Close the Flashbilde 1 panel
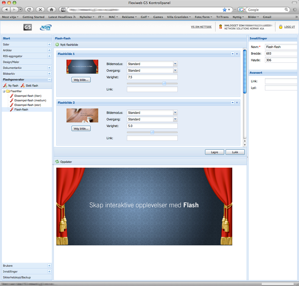This screenshot has height=286, width=299. [237, 54]
